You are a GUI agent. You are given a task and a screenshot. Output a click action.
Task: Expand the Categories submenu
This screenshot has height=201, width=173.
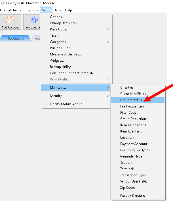pos(76,42)
